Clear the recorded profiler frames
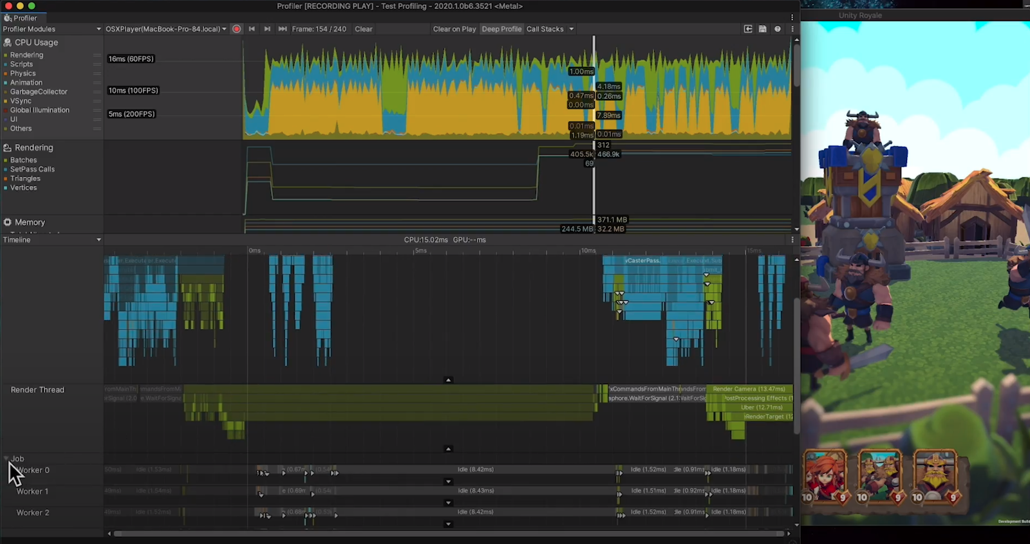Viewport: 1030px width, 544px height. pyautogui.click(x=364, y=29)
